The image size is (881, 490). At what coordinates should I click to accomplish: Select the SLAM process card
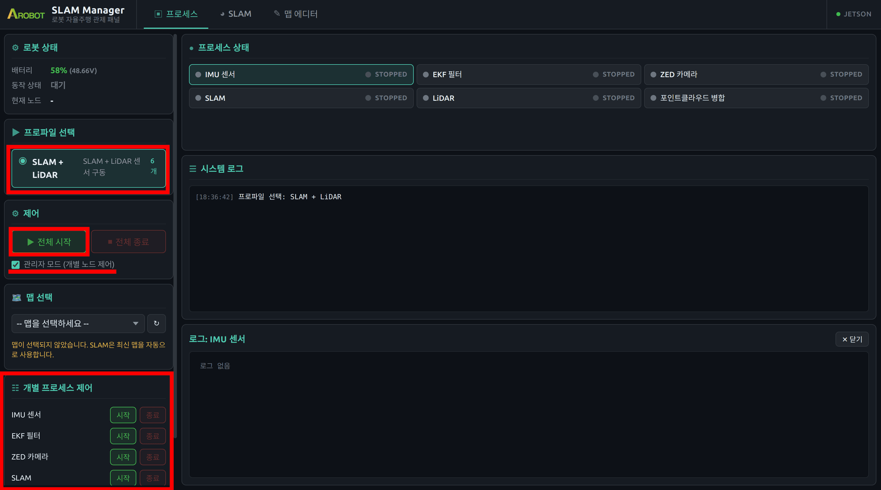pyautogui.click(x=301, y=98)
